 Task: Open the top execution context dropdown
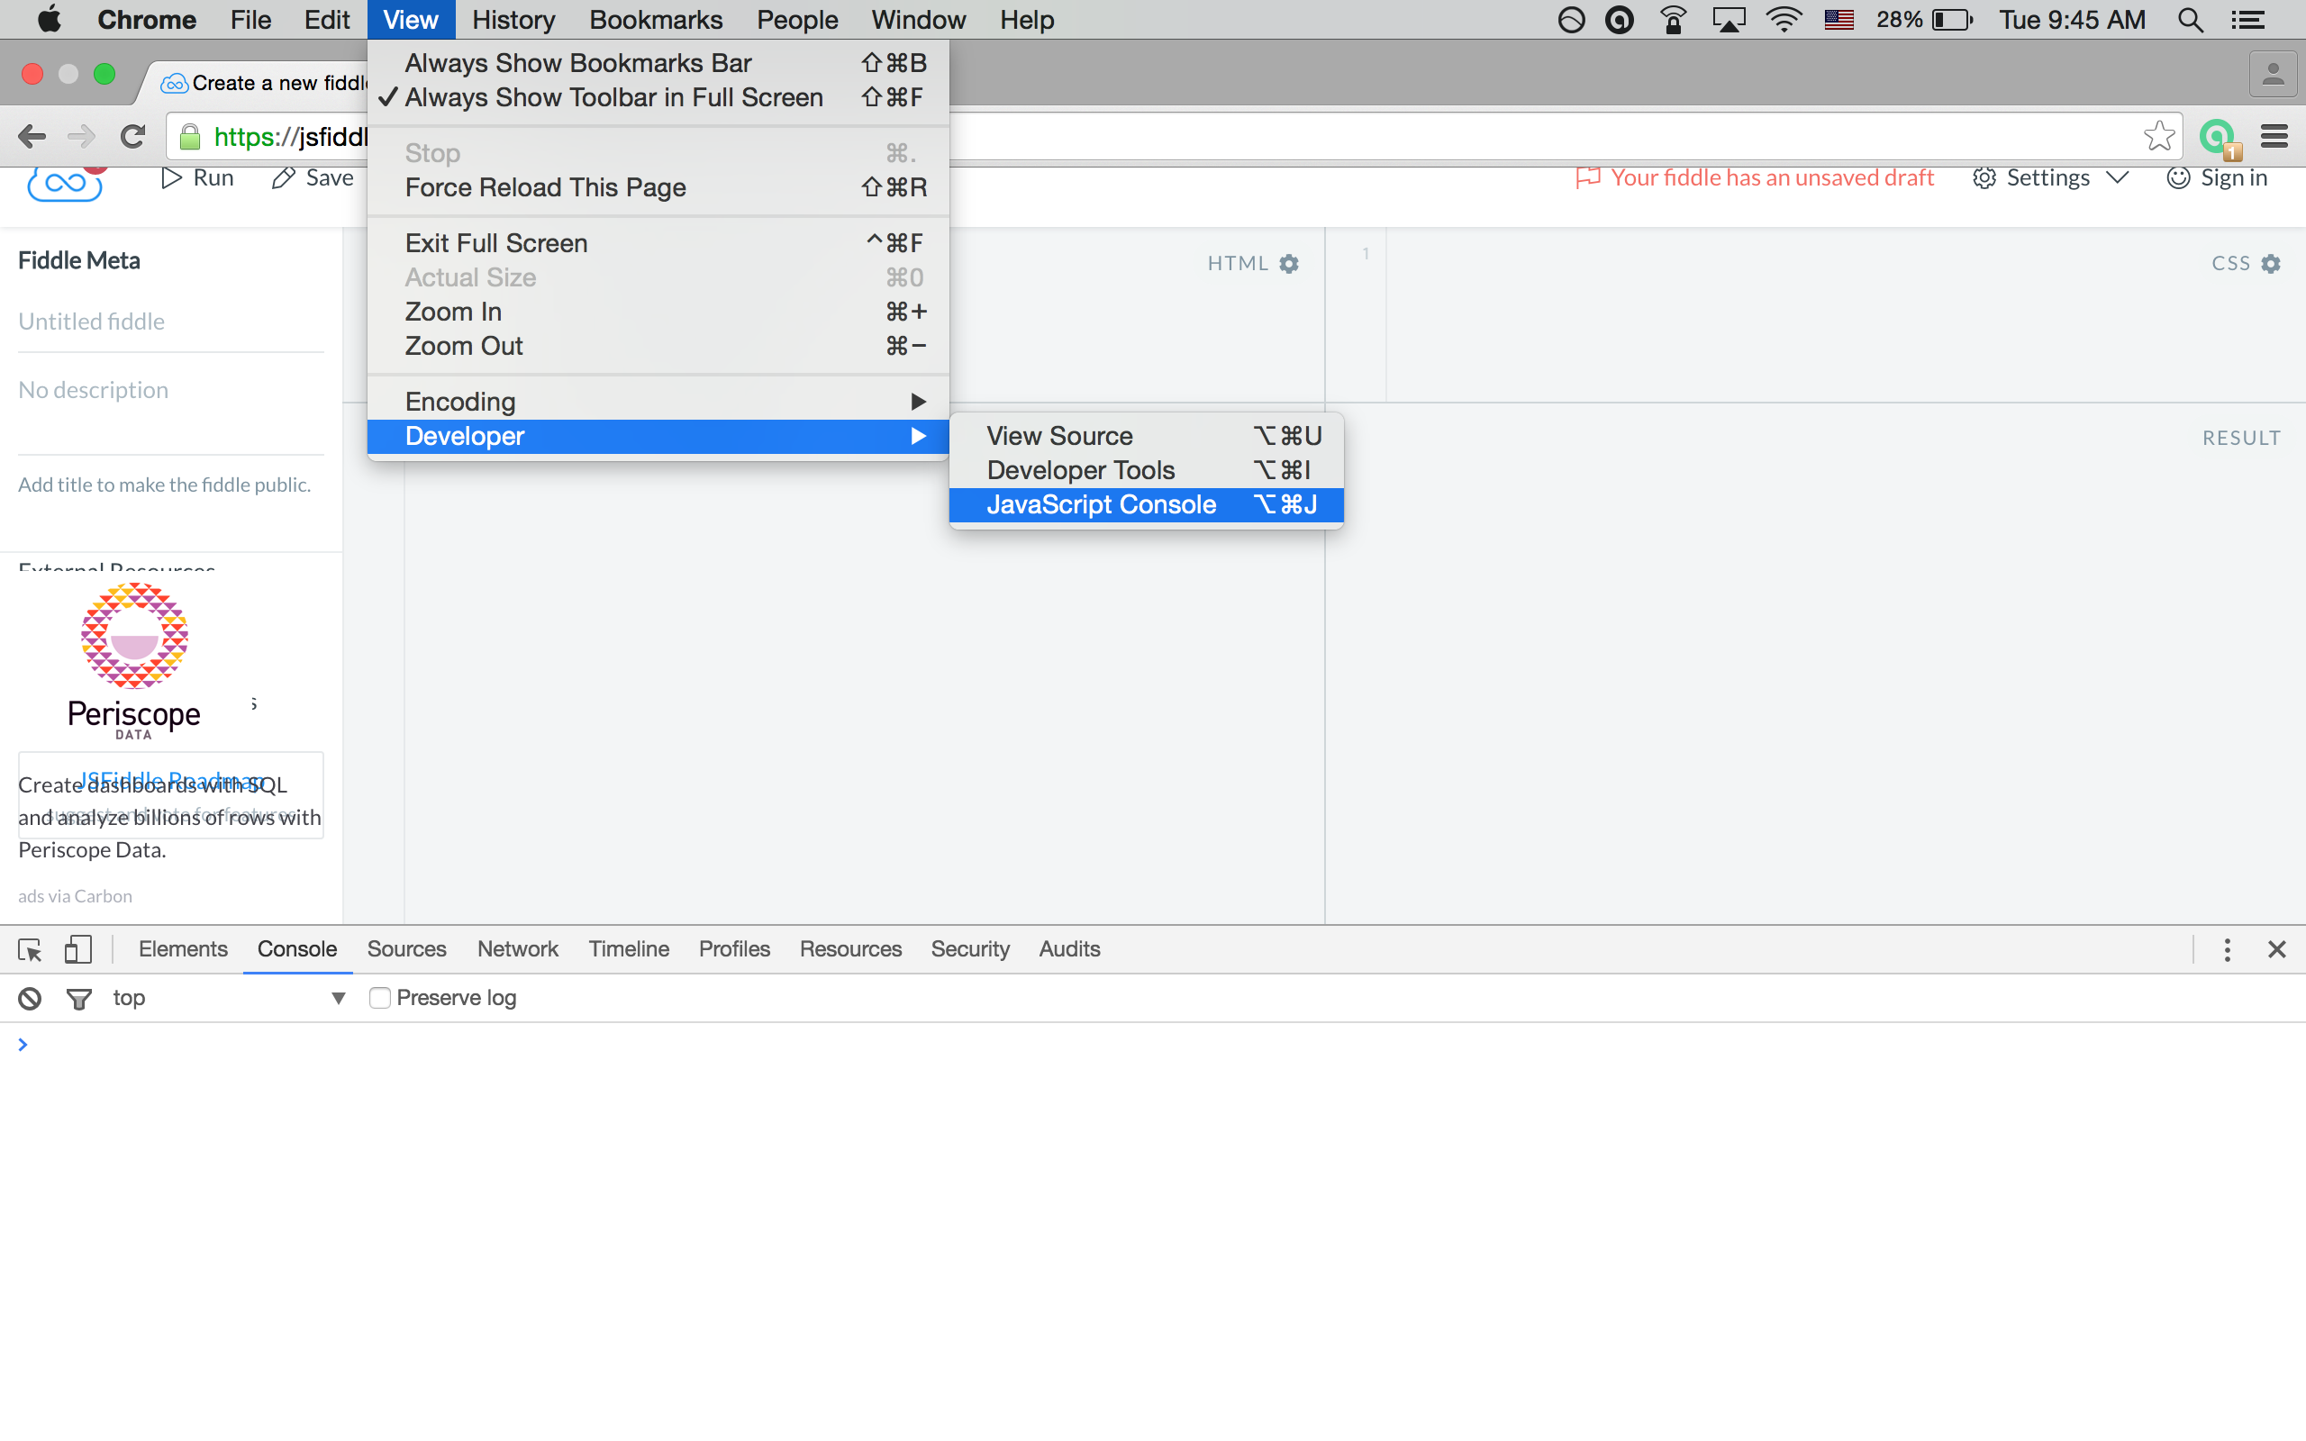pos(227,998)
